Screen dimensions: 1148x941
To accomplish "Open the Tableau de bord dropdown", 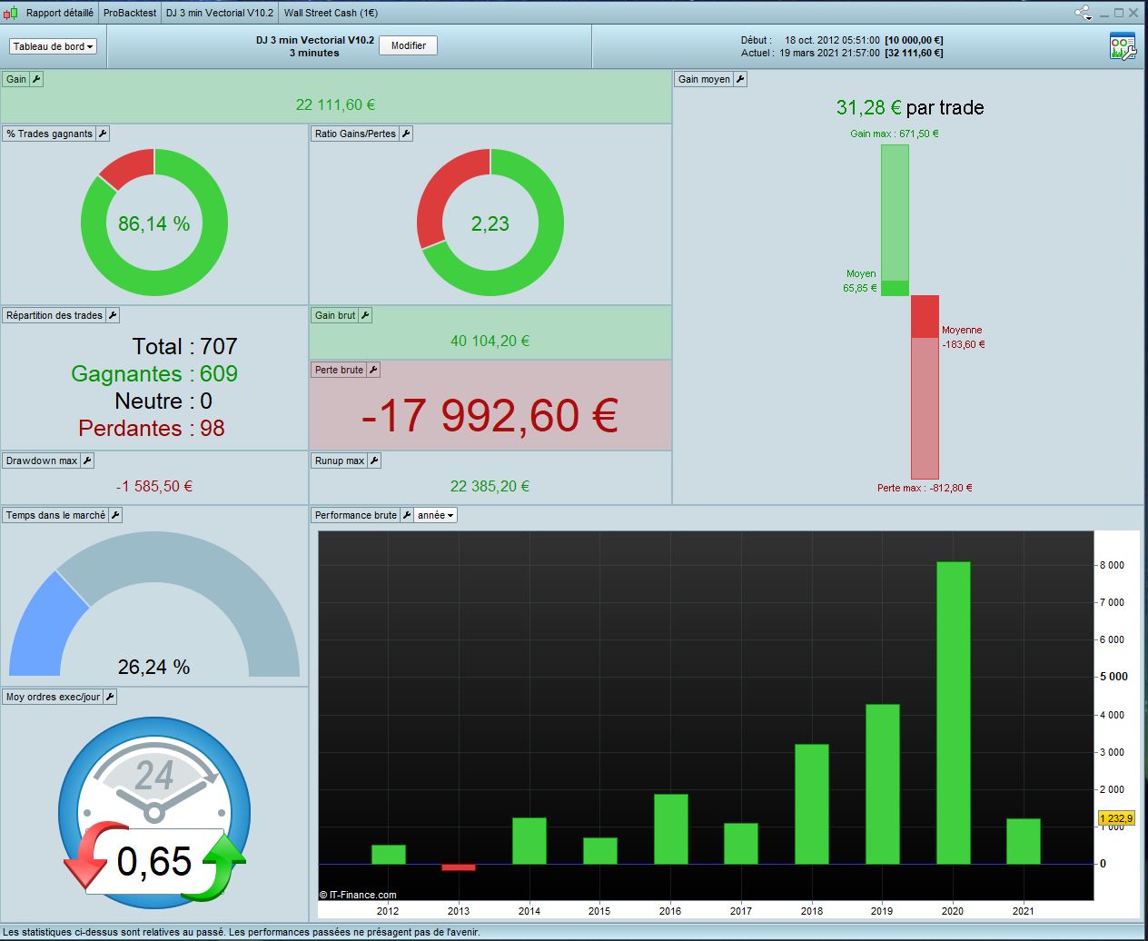I will 54,46.
